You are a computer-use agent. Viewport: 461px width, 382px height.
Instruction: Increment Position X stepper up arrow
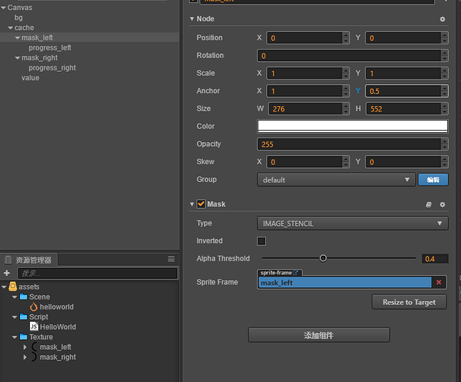click(x=346, y=35)
